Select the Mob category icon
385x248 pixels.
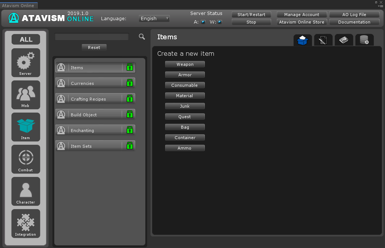tap(25, 95)
